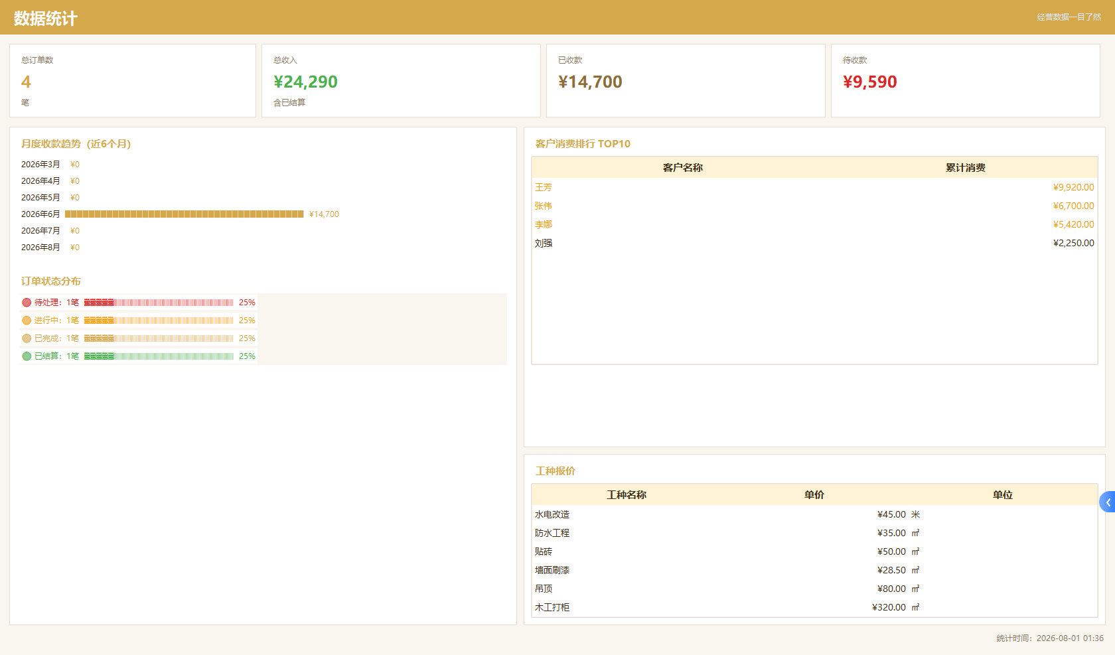The width and height of the screenshot is (1115, 655).
Task: Click the 累计消费 column header
Action: click(965, 168)
